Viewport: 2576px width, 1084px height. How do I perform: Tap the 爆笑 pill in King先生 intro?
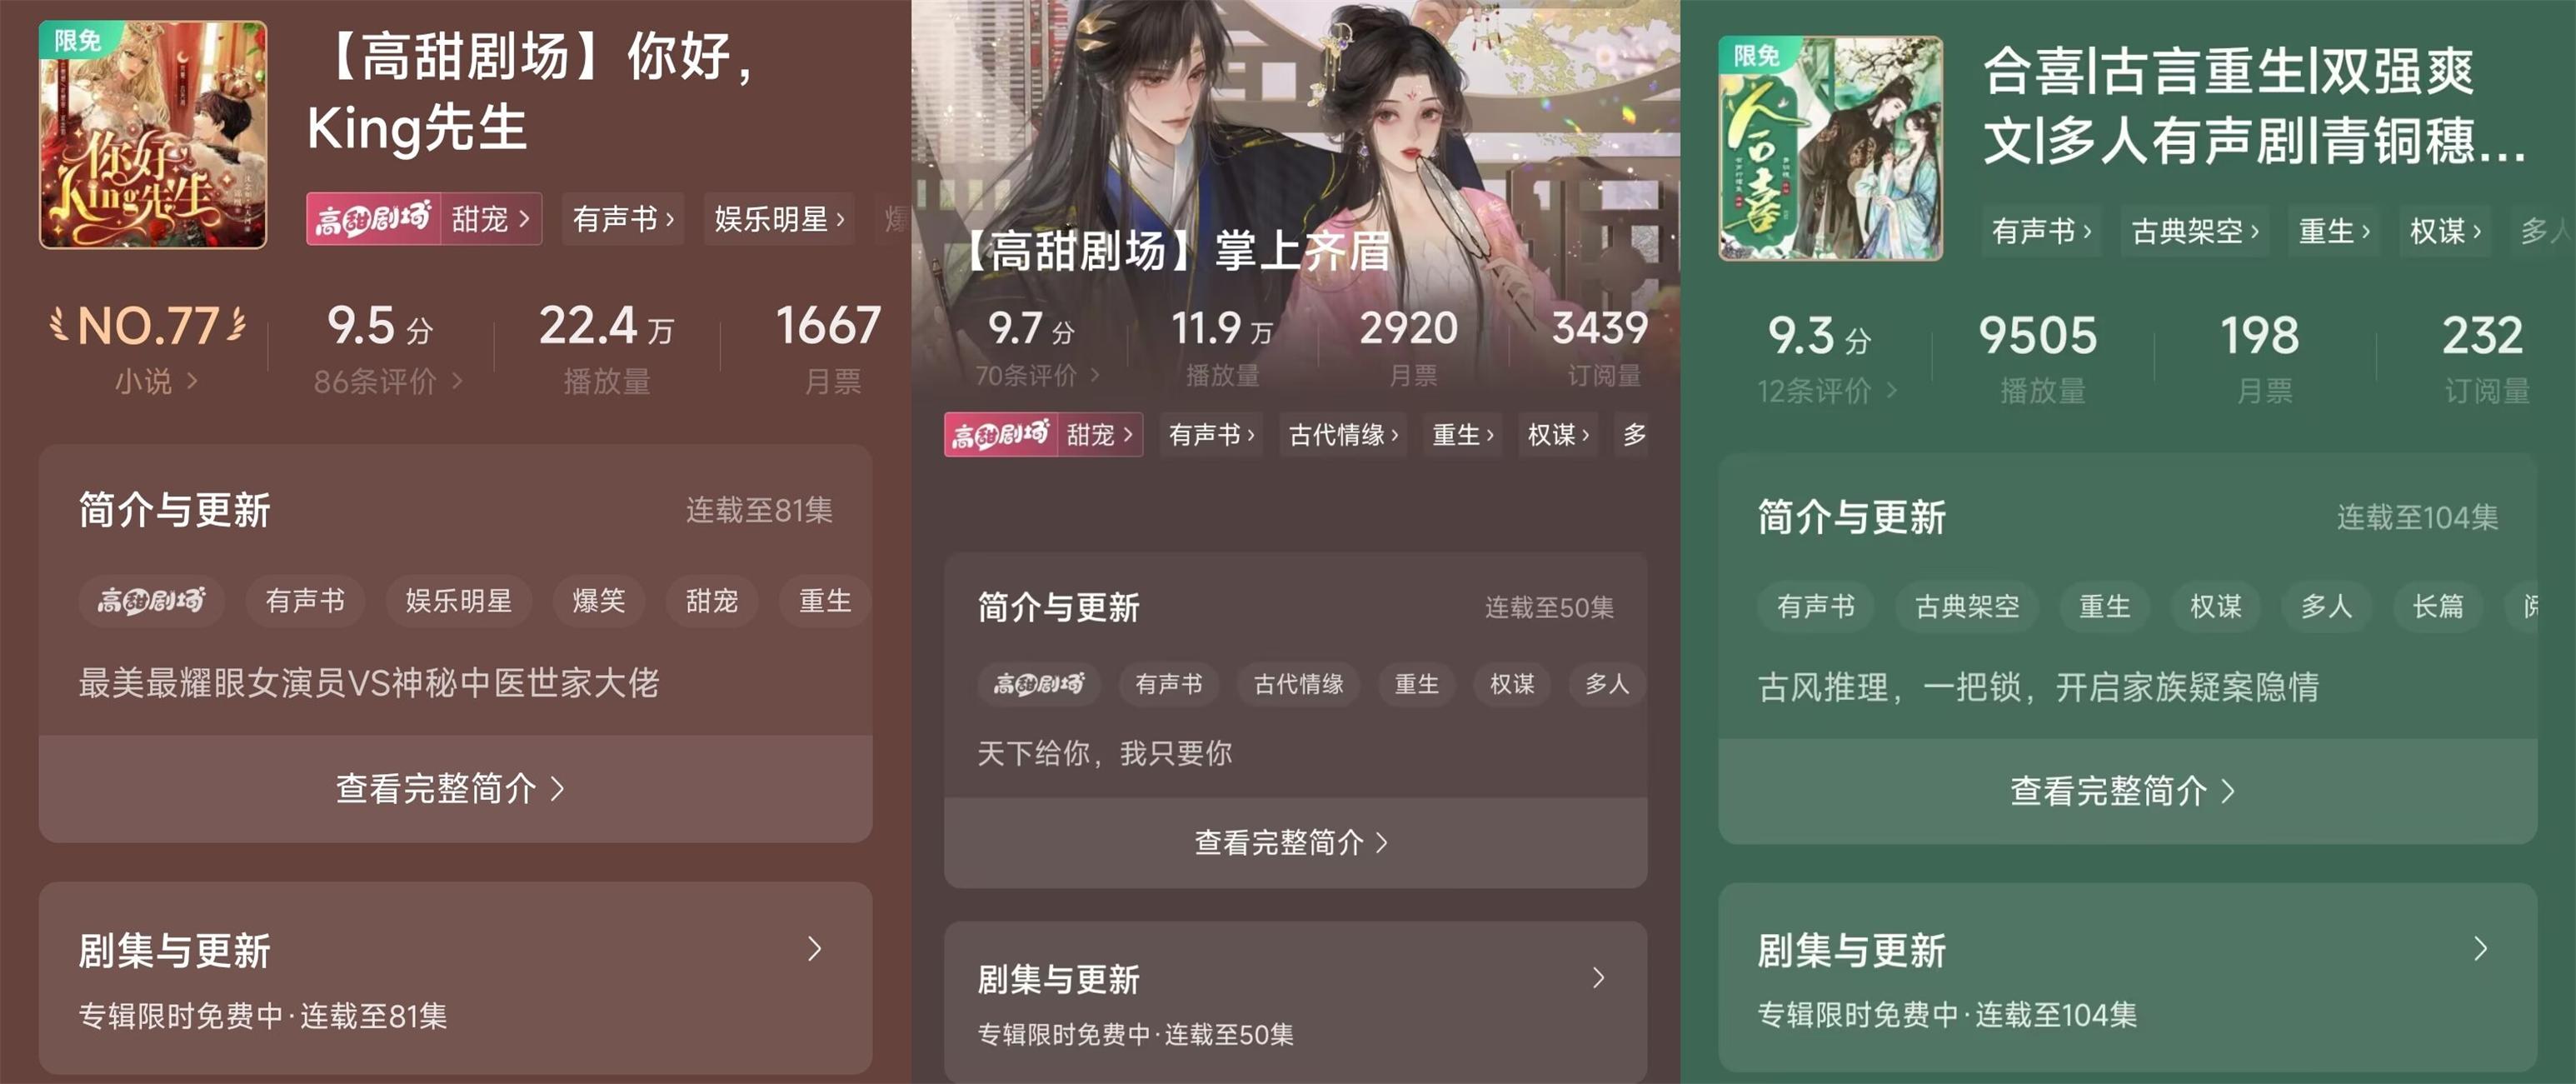(598, 601)
